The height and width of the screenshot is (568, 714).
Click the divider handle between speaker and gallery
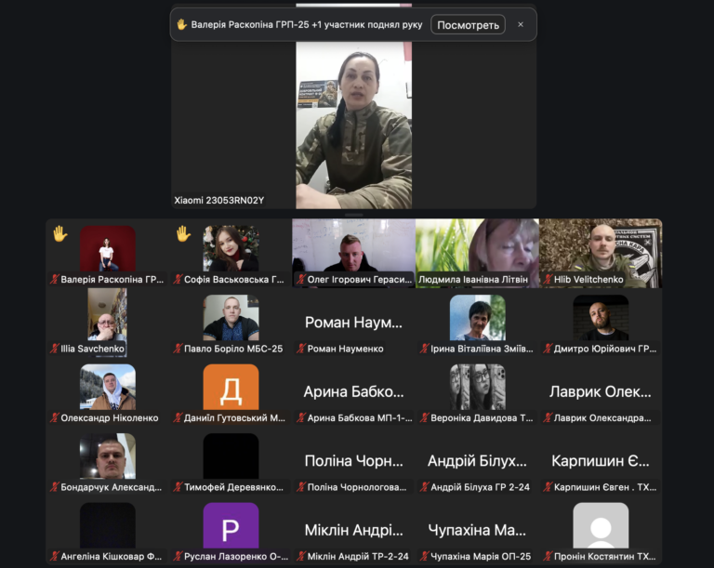tap(353, 215)
